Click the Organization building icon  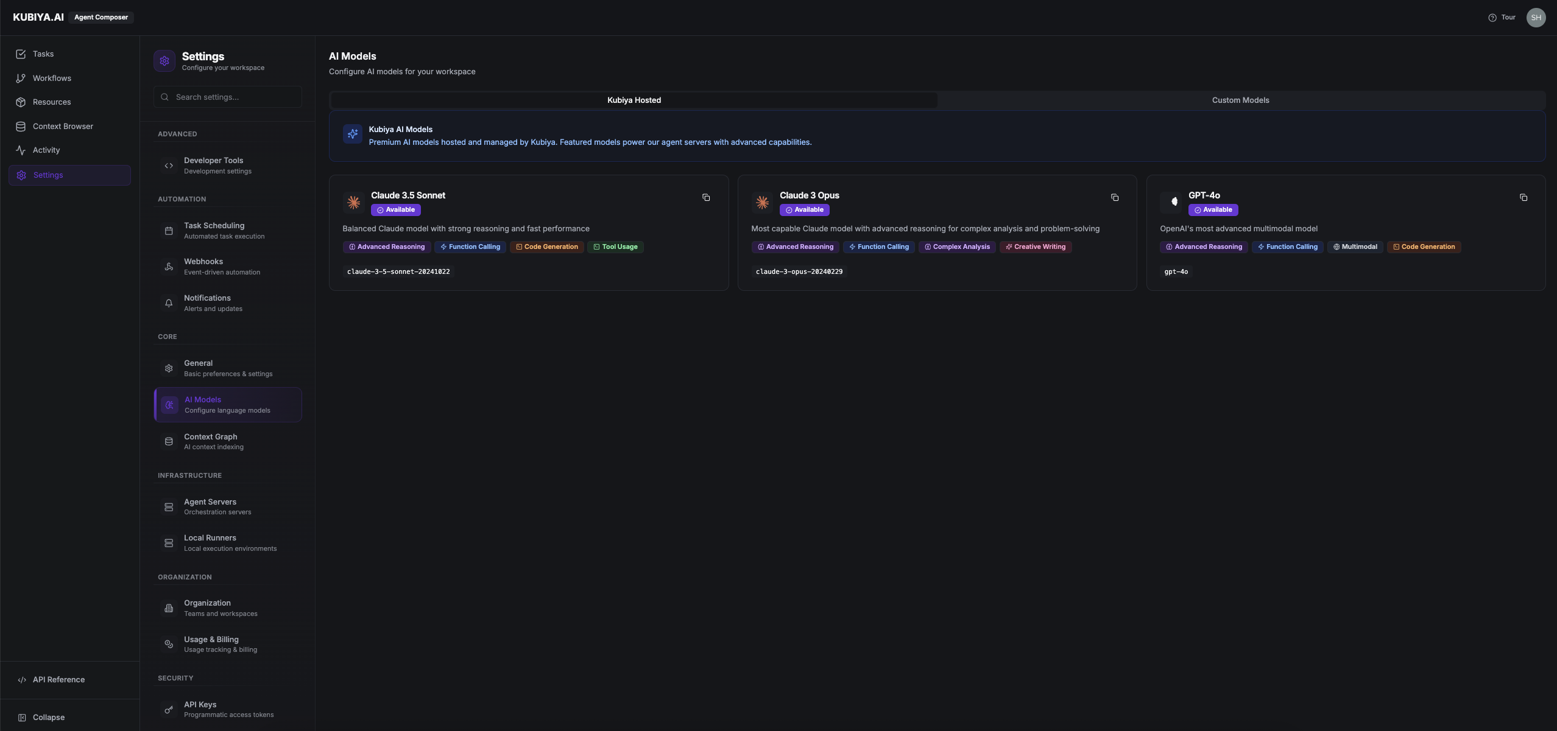coord(169,608)
